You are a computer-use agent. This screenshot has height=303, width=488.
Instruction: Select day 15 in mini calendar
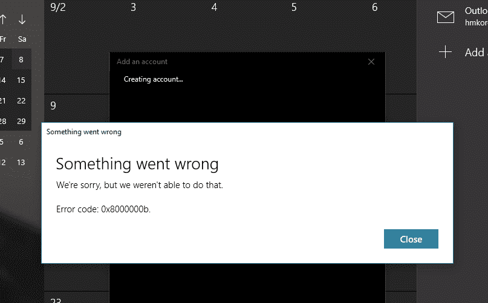pyautogui.click(x=21, y=80)
